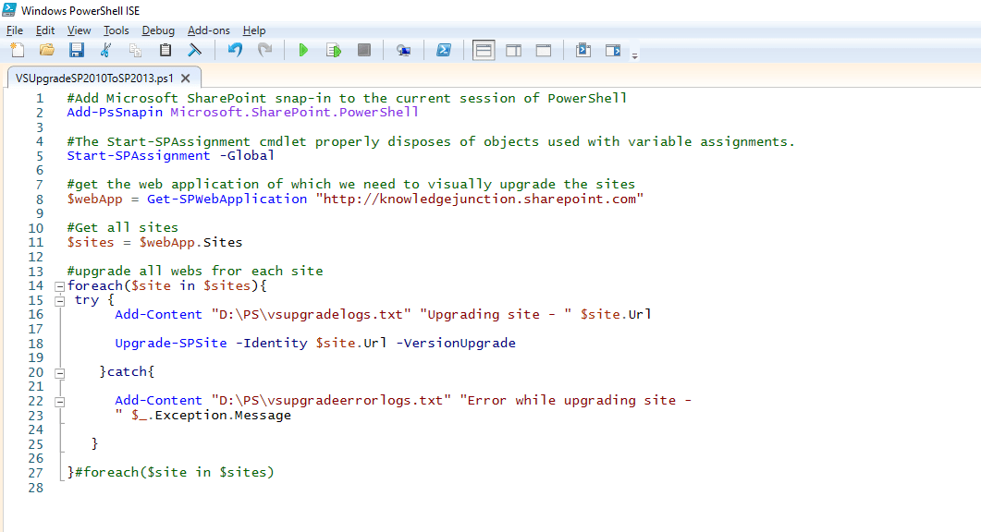981x532 pixels.
Task: Click the Paste toolbar button
Action: pos(165,50)
